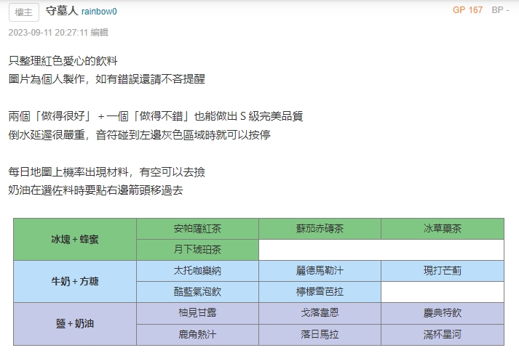Screen dimensions: 519x353
Task: Click the 太托咖樂納 cell
Action: pos(197,270)
